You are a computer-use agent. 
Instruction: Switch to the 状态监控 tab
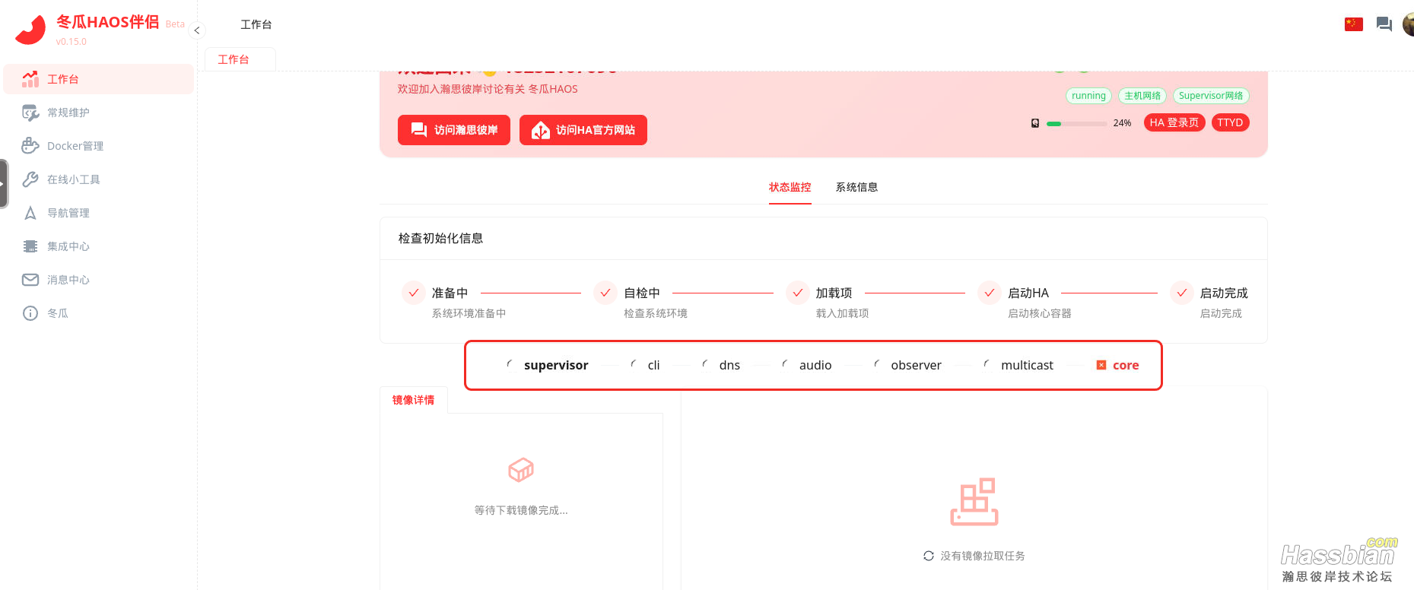coord(790,187)
